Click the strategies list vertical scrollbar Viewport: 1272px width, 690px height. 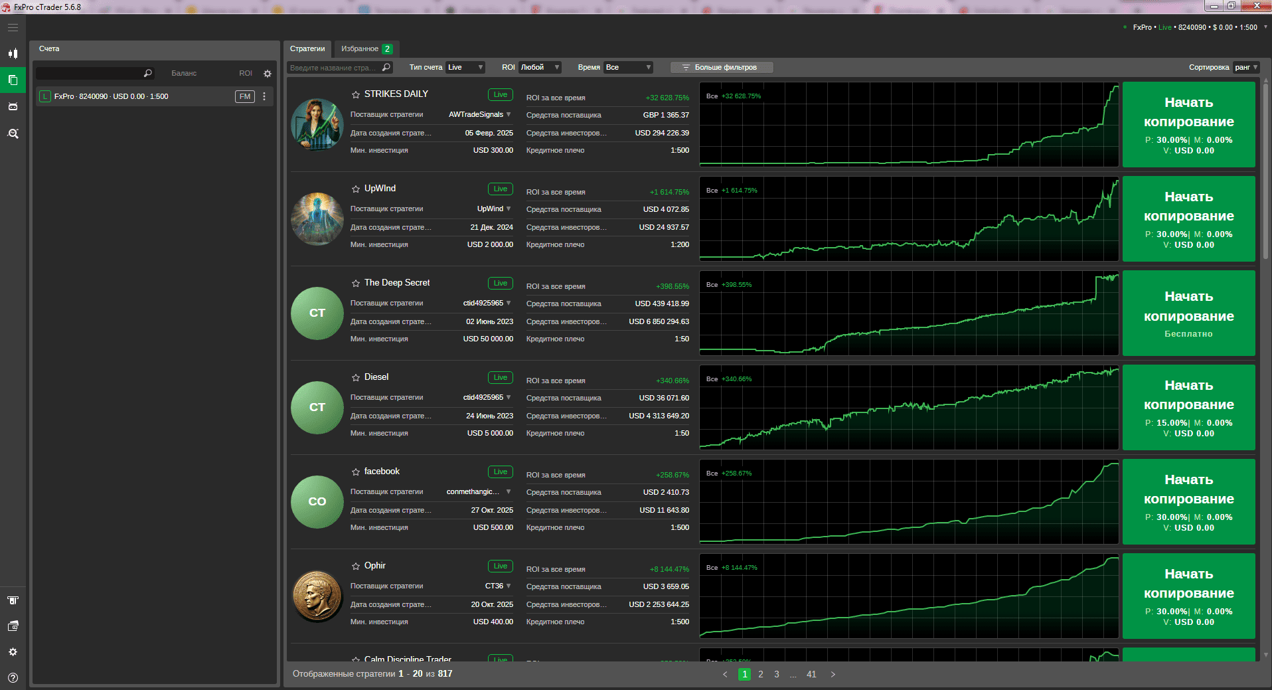1265,171
